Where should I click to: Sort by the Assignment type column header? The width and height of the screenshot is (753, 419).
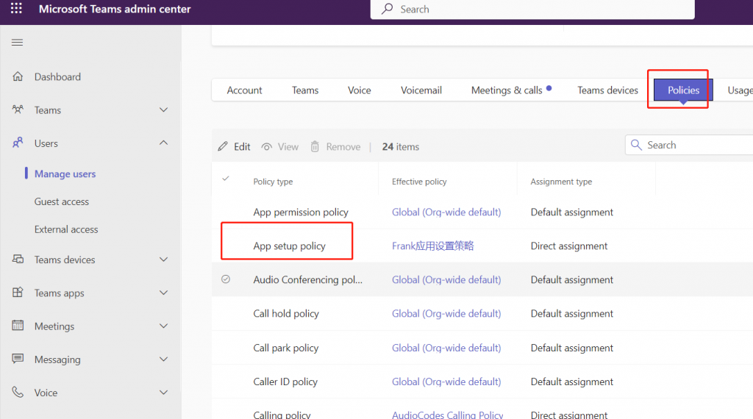click(561, 182)
